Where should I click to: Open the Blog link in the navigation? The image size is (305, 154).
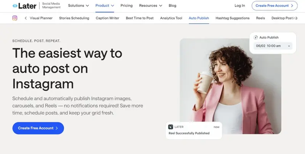pos(172,6)
